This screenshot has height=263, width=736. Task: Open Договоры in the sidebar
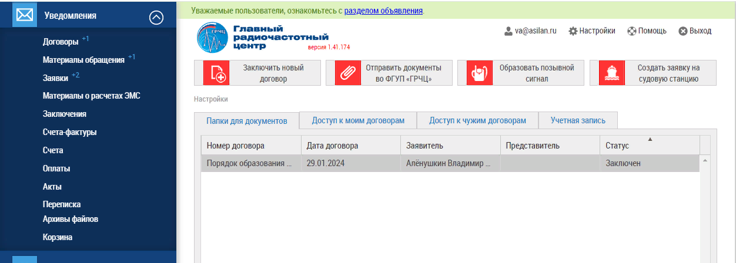coord(61,42)
